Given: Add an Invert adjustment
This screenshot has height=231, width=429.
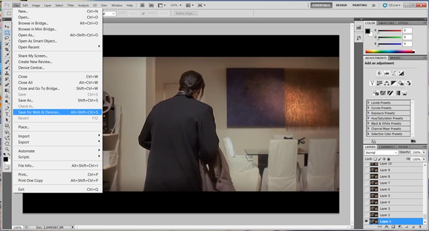Looking at the screenshot, I should click(x=376, y=93).
